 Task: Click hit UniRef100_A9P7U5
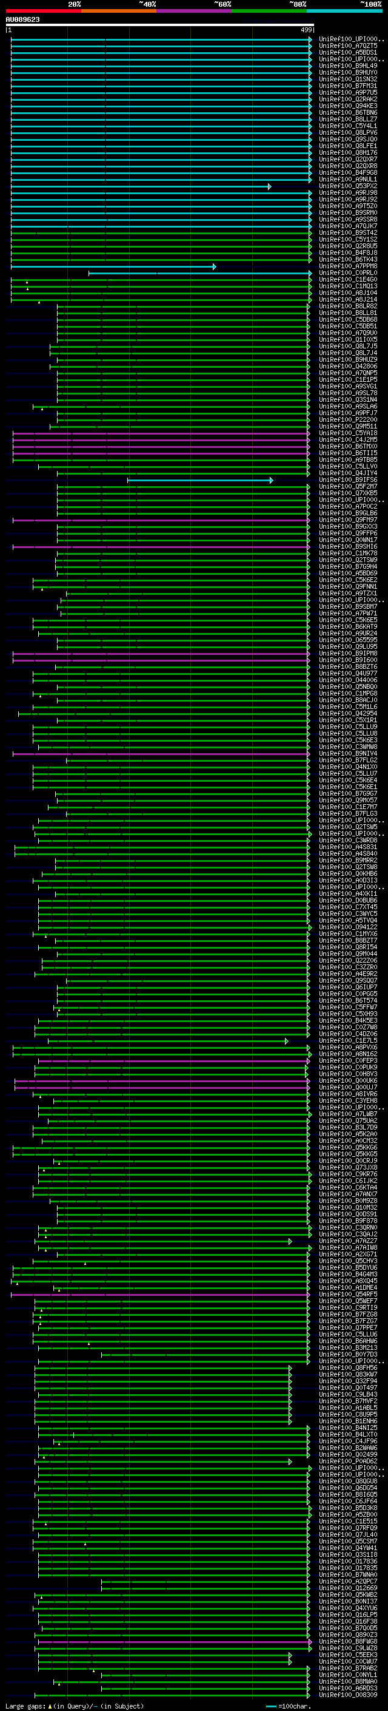point(348,92)
